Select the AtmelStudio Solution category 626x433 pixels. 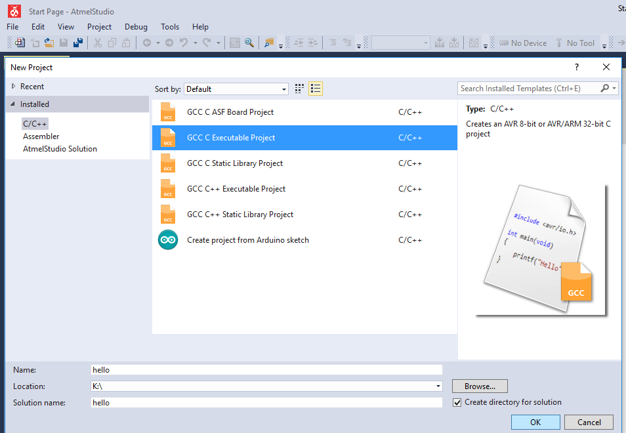[x=60, y=149]
